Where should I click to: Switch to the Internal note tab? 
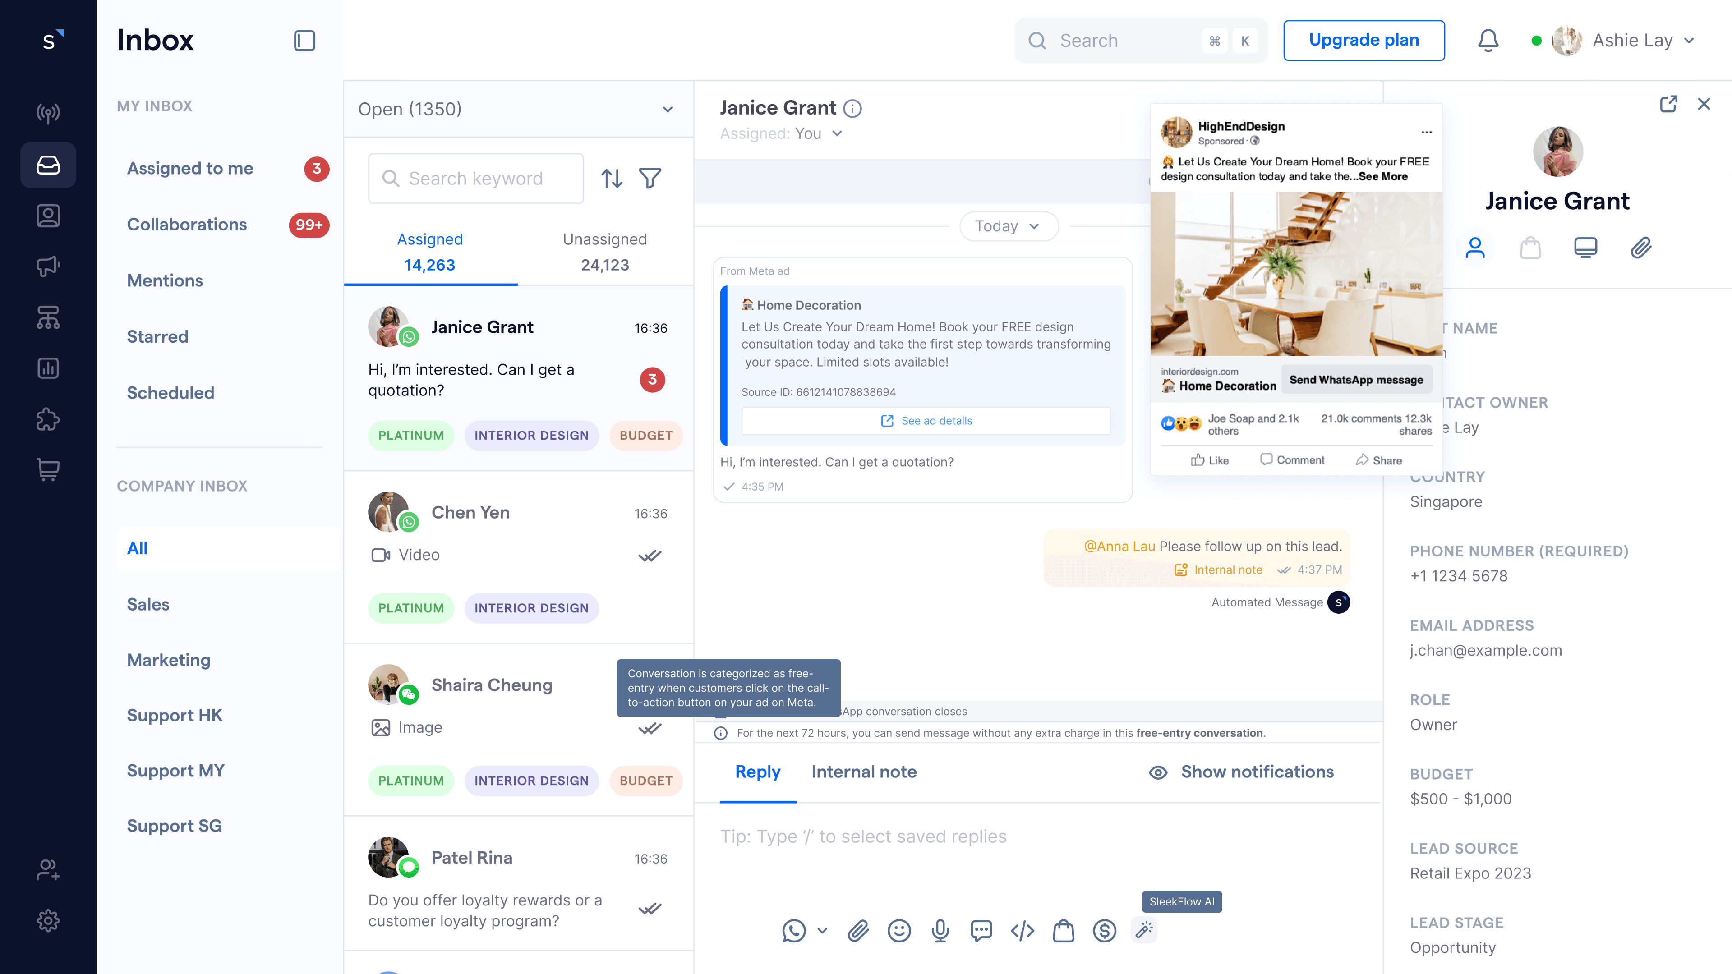[864, 772]
